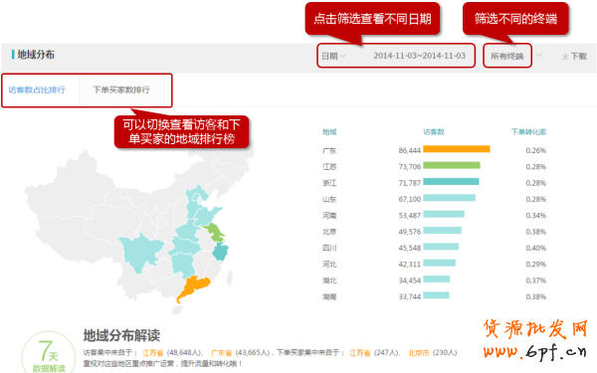This screenshot has height=373, width=597.
Task: Open the 日期 dropdown chevron
Action: tap(343, 57)
